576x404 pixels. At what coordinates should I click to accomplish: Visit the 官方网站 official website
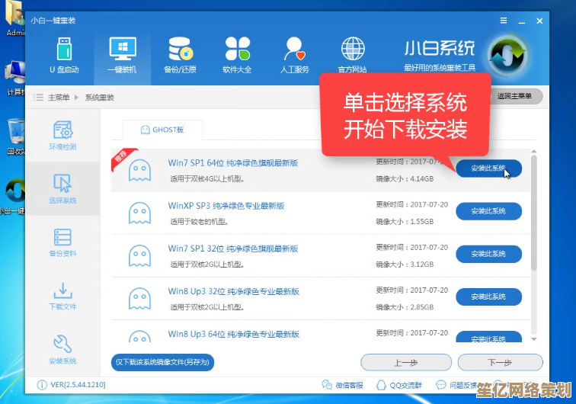pyautogui.click(x=352, y=54)
